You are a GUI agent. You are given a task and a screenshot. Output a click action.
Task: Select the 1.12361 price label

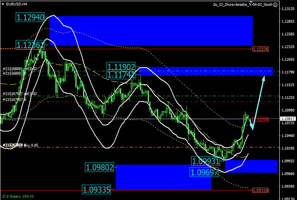click(x=30, y=45)
